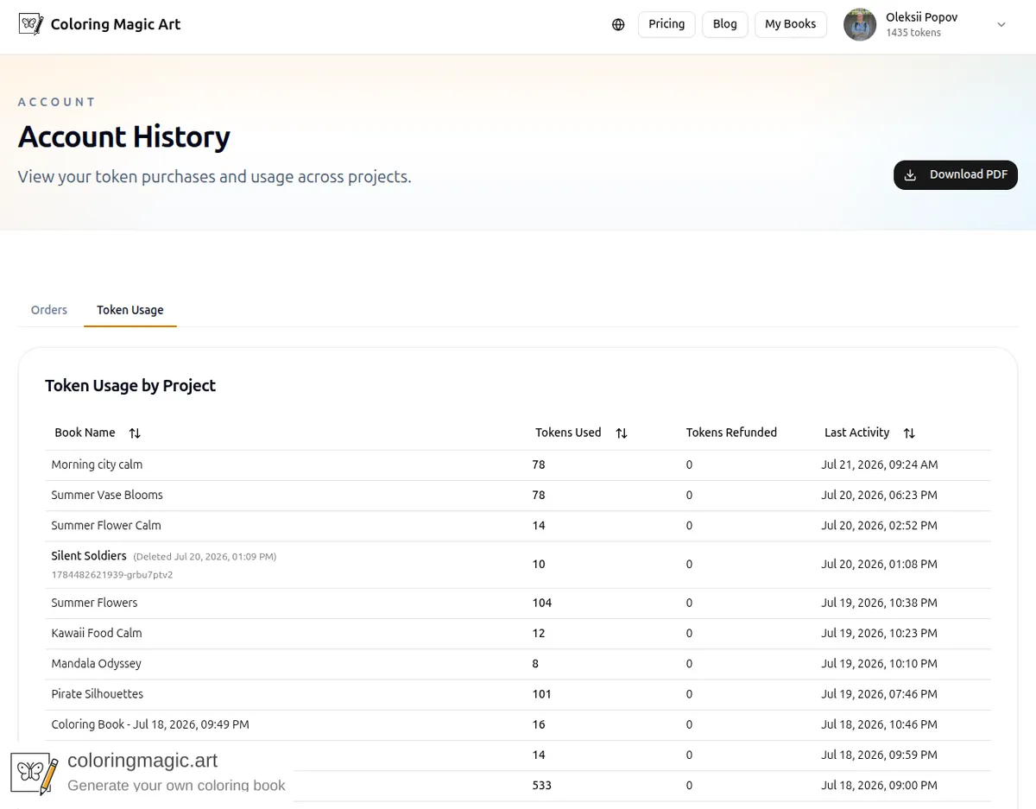The width and height of the screenshot is (1036, 809).
Task: Click the date Jul 18, 2026, 09:00 PM
Action: tap(879, 785)
